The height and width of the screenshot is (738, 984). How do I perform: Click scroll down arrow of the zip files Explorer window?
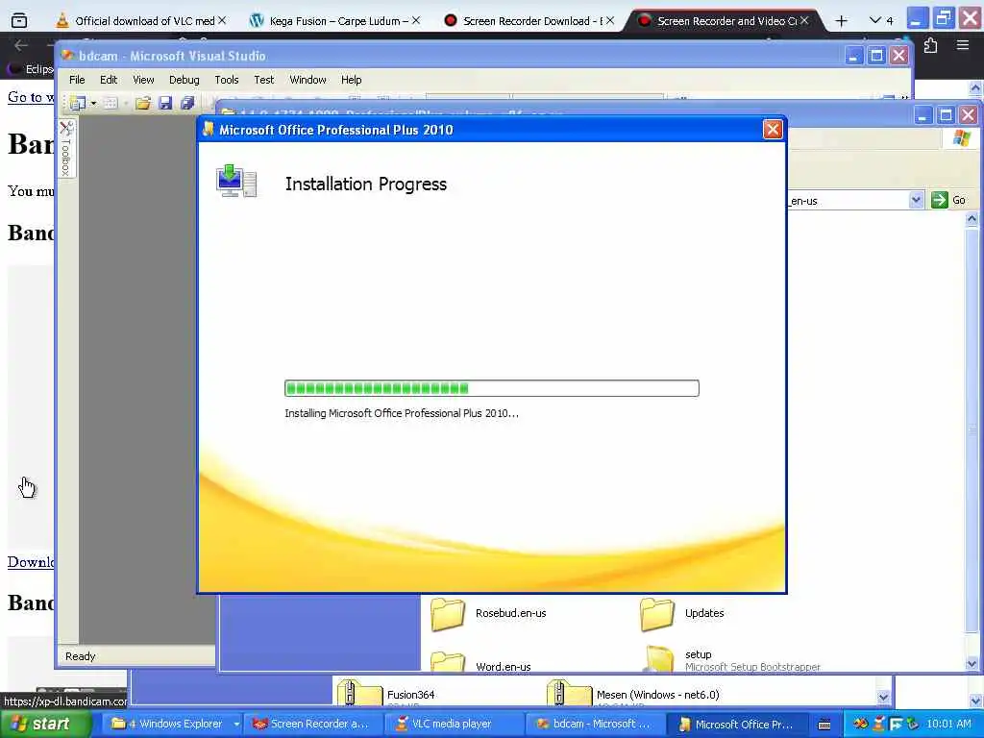click(x=884, y=698)
